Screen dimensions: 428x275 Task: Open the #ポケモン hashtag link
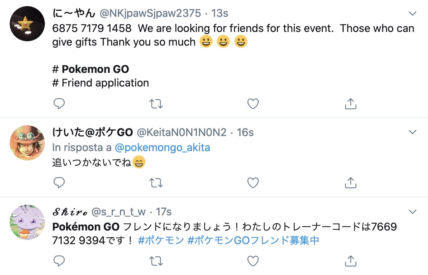(x=161, y=240)
